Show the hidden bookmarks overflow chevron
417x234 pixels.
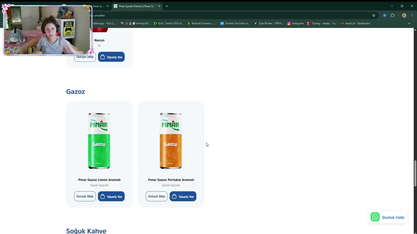coord(409,23)
